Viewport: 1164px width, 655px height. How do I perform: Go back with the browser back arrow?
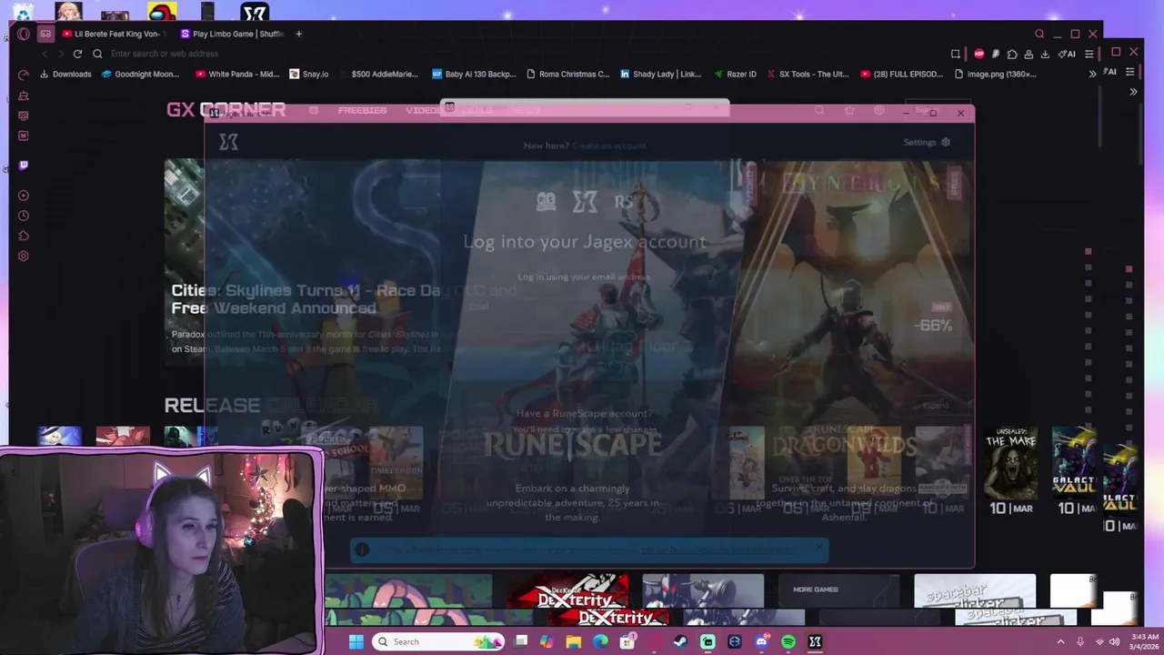point(45,54)
